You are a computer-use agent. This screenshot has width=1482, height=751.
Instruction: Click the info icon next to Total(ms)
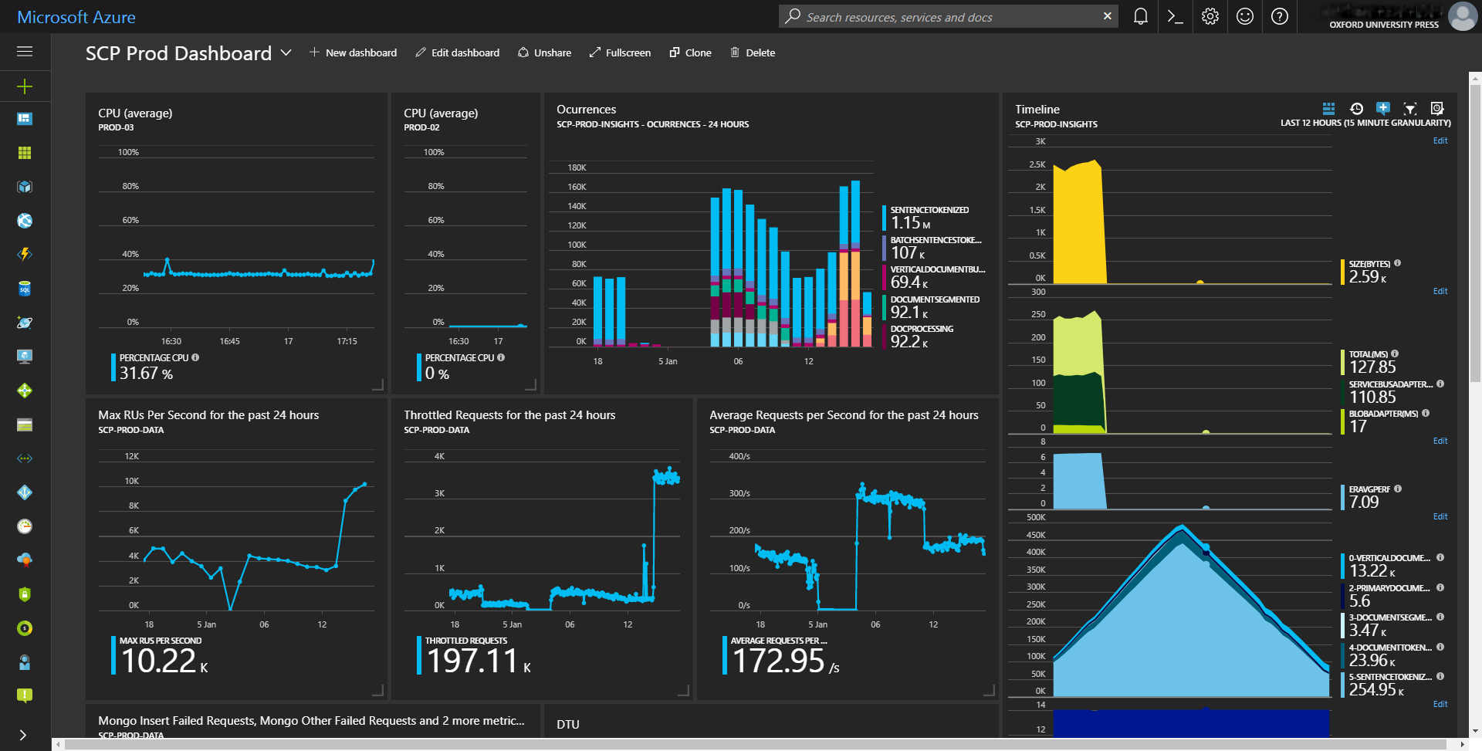1395,354
